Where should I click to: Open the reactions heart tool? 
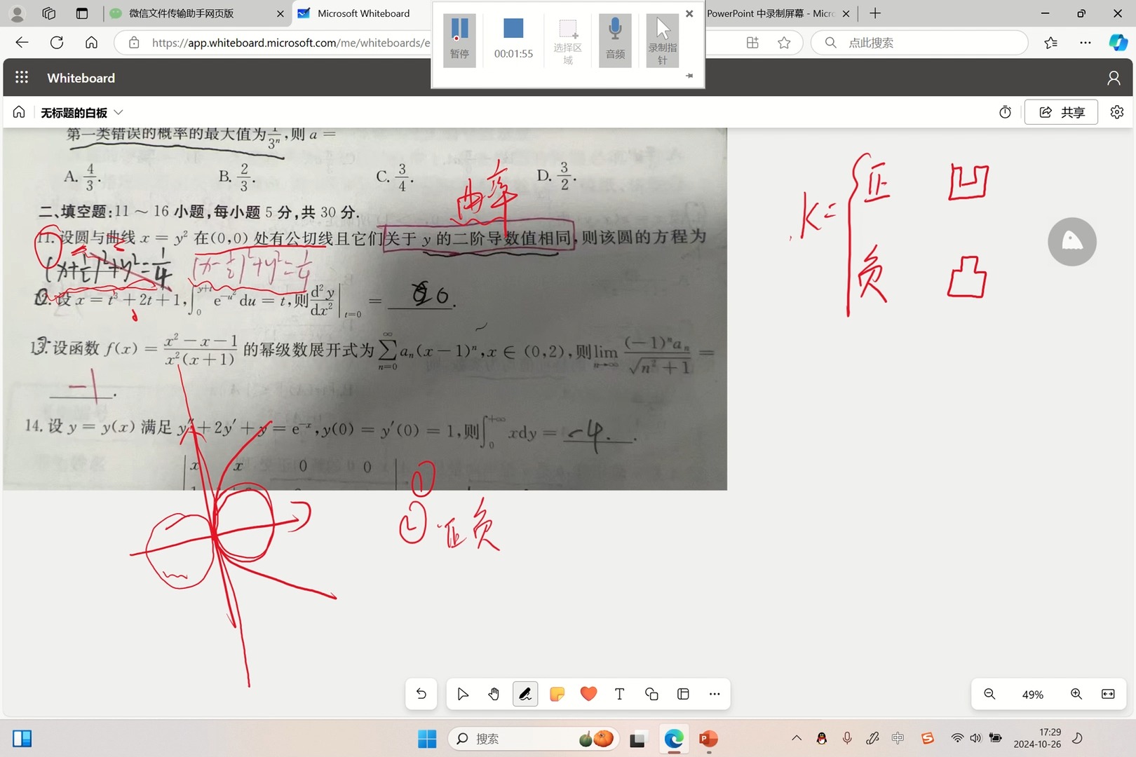[x=588, y=694]
